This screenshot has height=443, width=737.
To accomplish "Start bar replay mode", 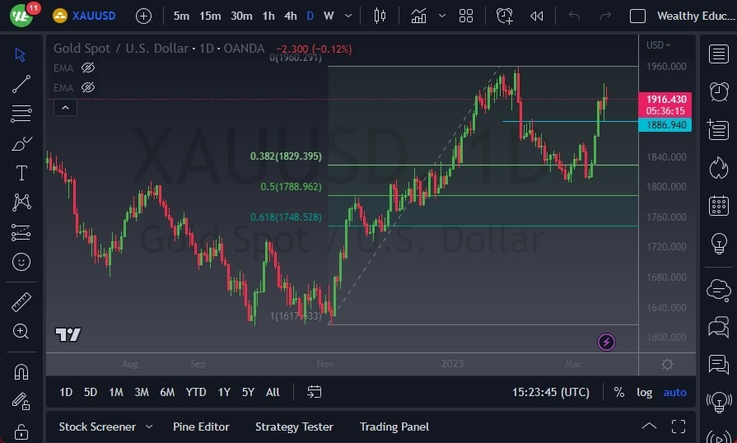I will [536, 16].
